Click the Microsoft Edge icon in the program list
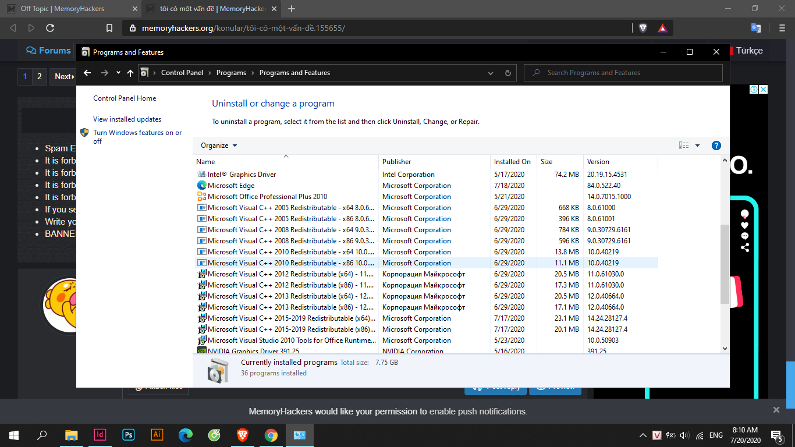Image resolution: width=795 pixels, height=447 pixels. [x=202, y=186]
